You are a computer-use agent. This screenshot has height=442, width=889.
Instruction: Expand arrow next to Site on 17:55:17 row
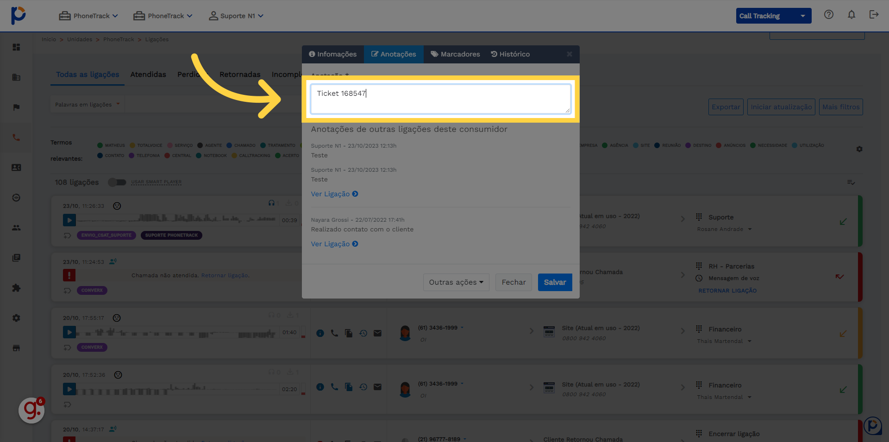683,331
